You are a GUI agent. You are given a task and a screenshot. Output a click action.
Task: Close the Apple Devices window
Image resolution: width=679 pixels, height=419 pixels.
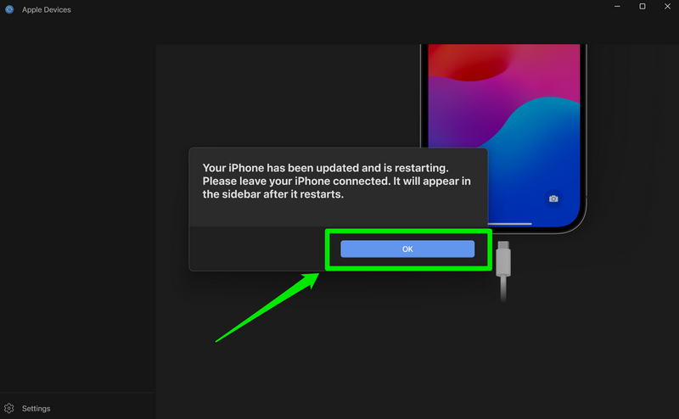click(667, 7)
